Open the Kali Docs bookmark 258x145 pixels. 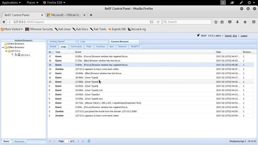point(80,29)
